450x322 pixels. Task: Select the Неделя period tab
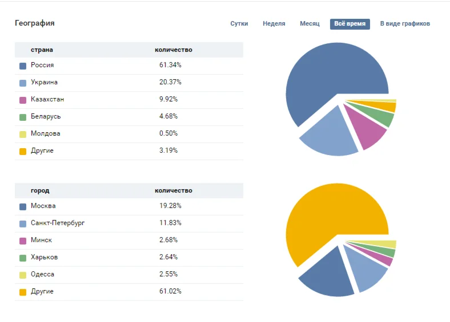274,24
